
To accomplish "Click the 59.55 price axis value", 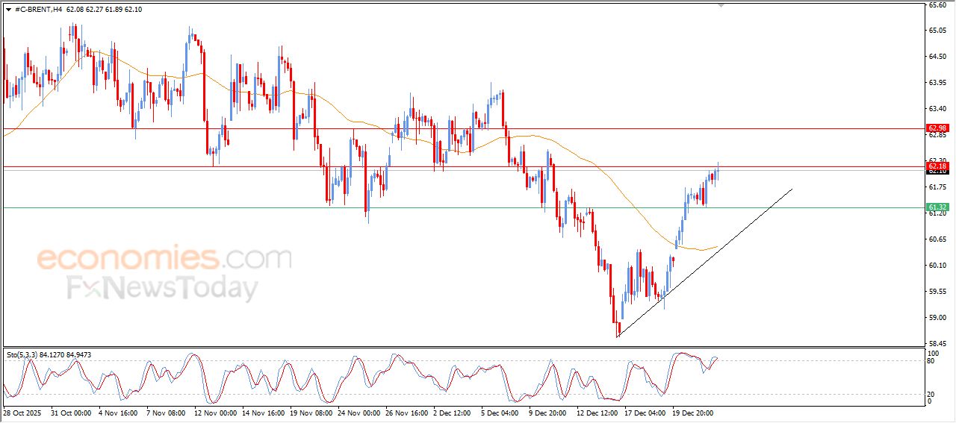I will (937, 292).
